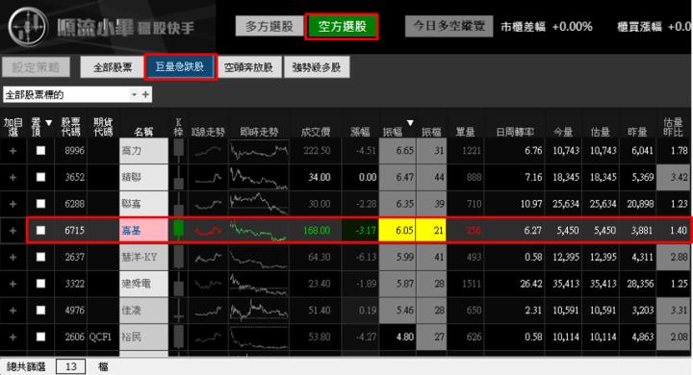Pin stock 2606 with its checkbox
The width and height of the screenshot is (693, 375).
click(x=40, y=337)
